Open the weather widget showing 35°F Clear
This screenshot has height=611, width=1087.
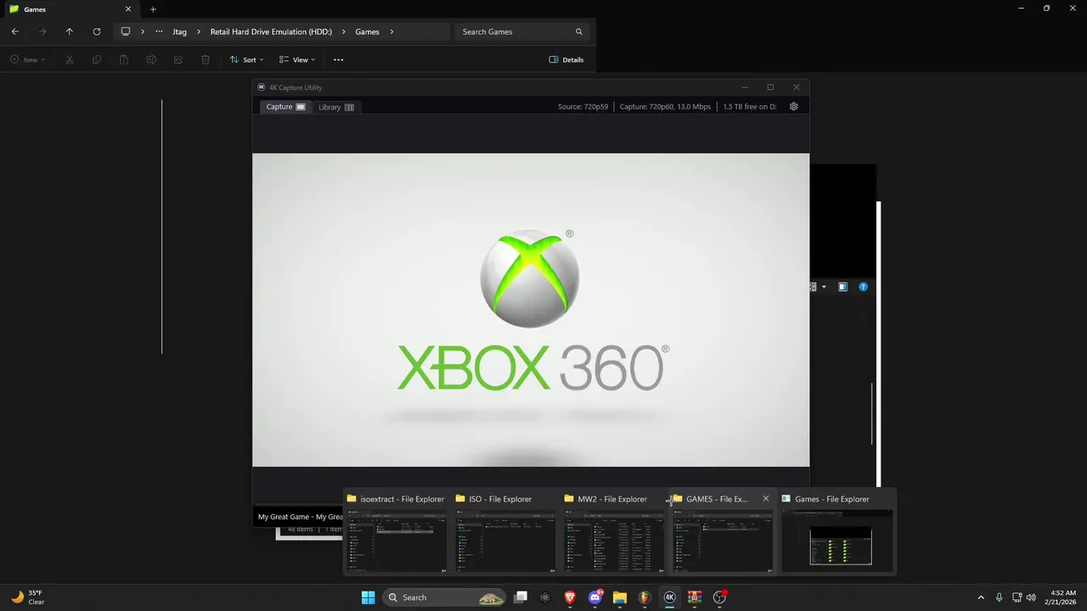pyautogui.click(x=27, y=597)
